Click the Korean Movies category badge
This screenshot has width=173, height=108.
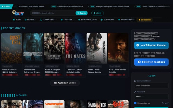52,66
